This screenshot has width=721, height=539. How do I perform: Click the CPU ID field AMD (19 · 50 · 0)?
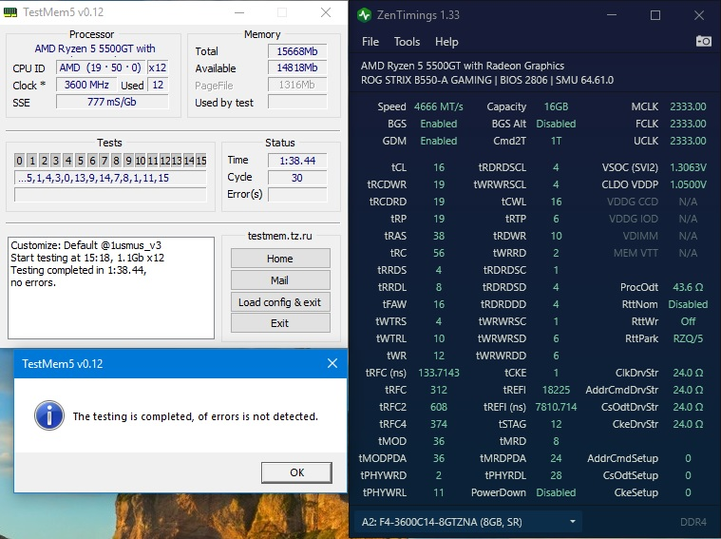pos(101,67)
